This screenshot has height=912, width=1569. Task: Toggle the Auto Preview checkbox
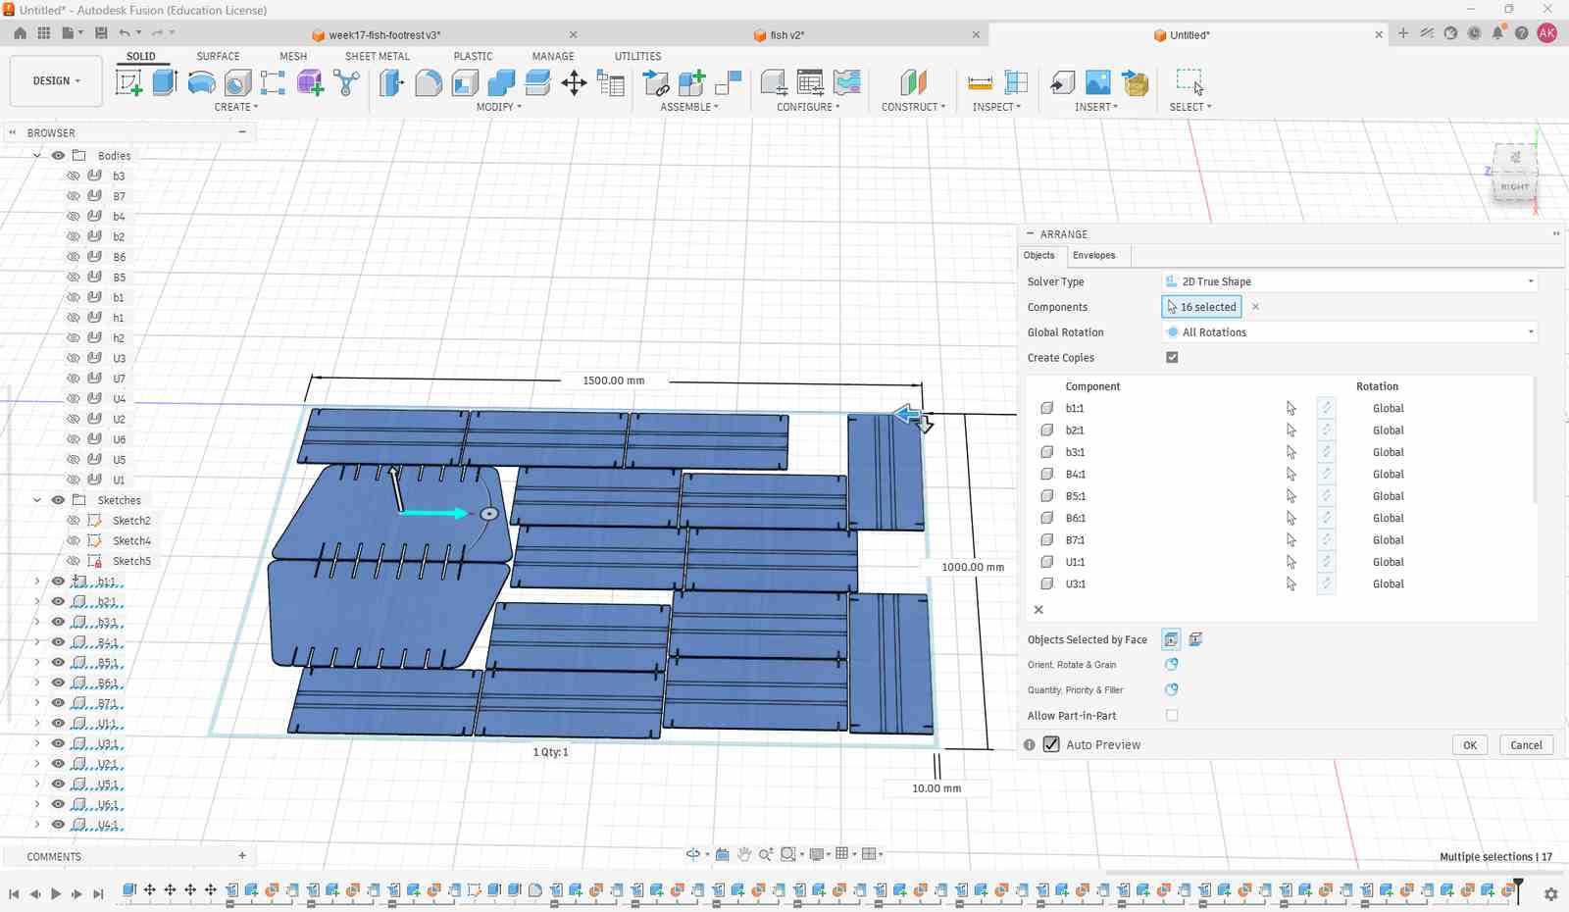(1051, 744)
